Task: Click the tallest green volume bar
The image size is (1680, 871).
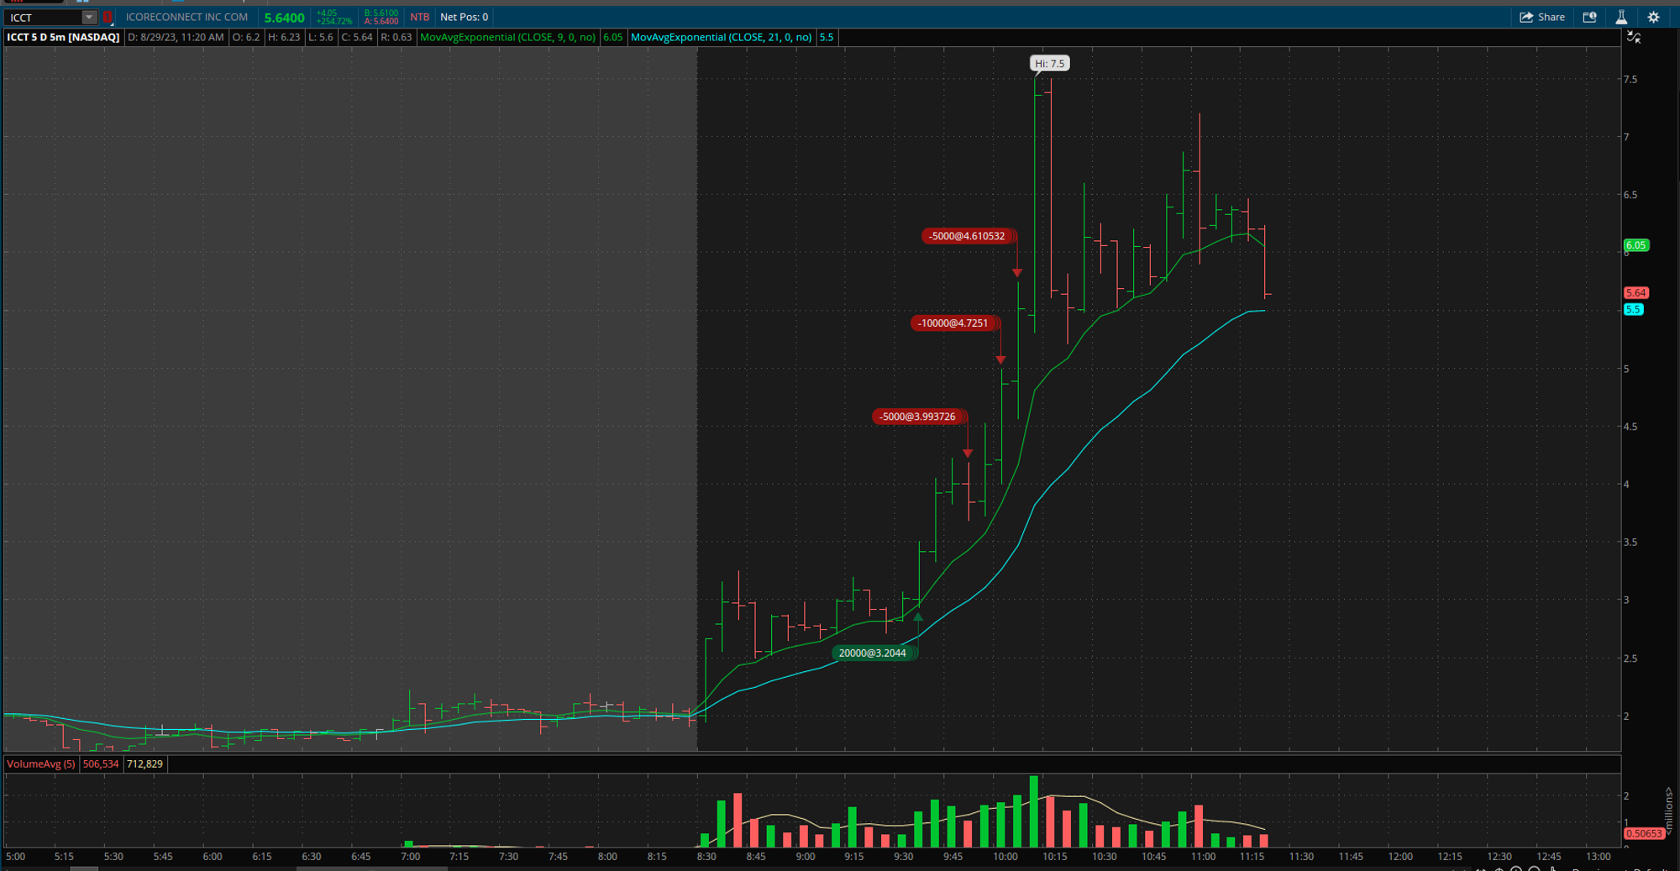Action: point(1034,811)
